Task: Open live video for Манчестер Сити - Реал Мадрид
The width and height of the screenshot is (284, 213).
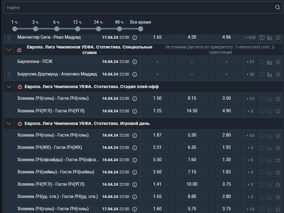Action: tap(262, 37)
